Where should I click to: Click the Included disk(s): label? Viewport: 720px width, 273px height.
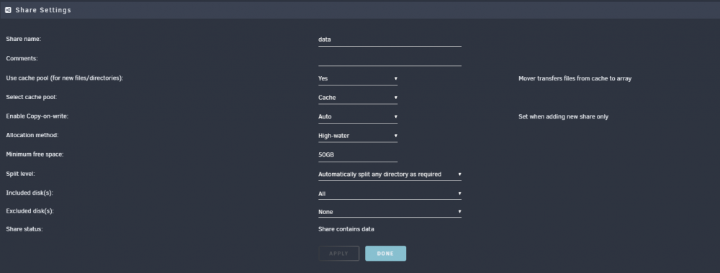tap(30, 193)
